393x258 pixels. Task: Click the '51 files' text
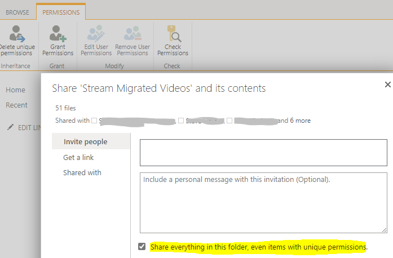coord(65,108)
